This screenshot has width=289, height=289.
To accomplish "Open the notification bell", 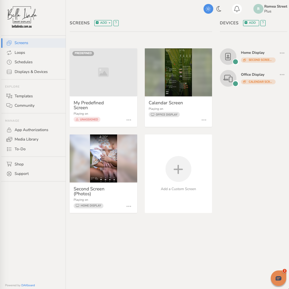I will pos(237,9).
